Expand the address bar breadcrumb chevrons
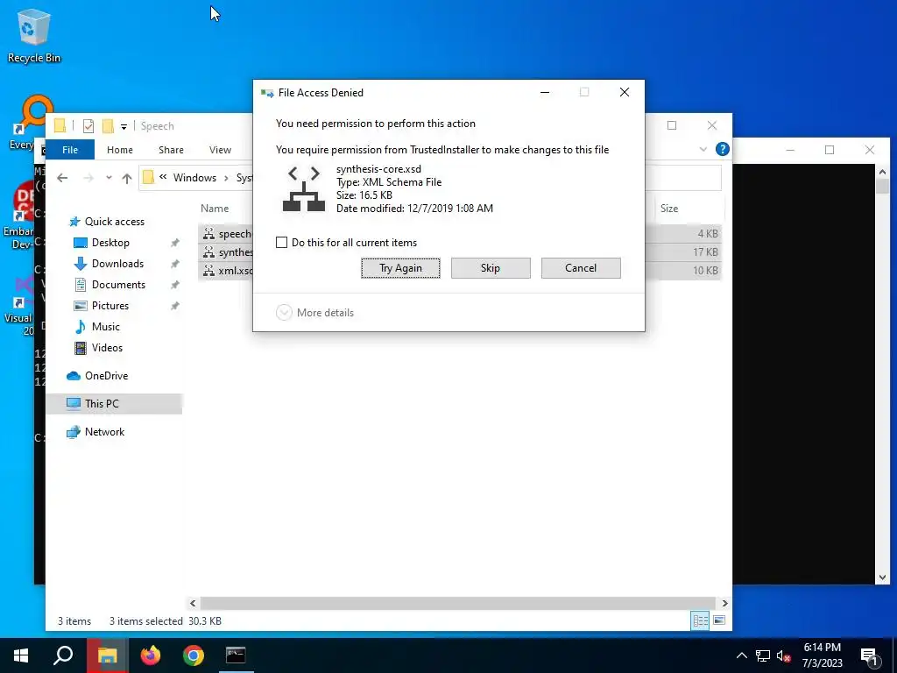This screenshot has height=673, width=897. click(x=163, y=177)
